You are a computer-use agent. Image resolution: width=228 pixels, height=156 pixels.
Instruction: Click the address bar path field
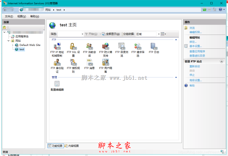point(110,10)
